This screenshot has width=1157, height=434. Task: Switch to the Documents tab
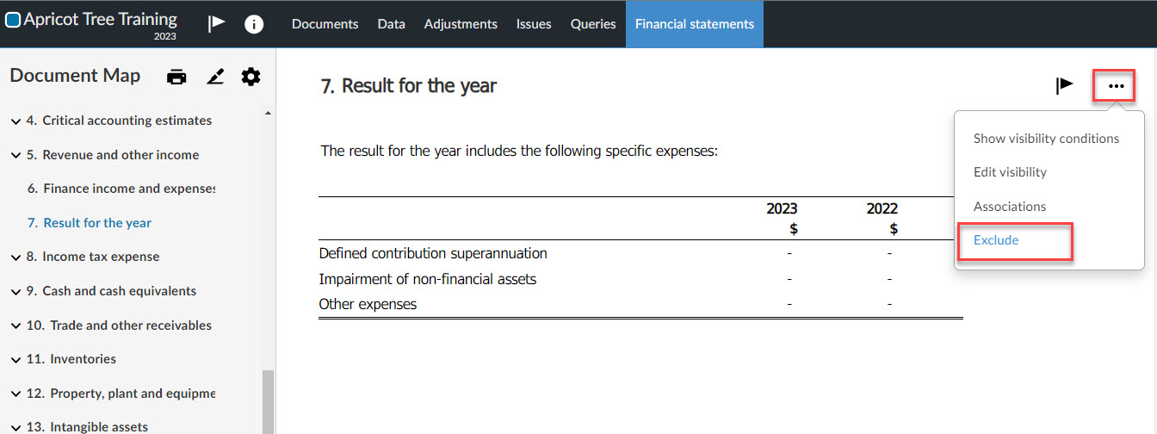(325, 24)
